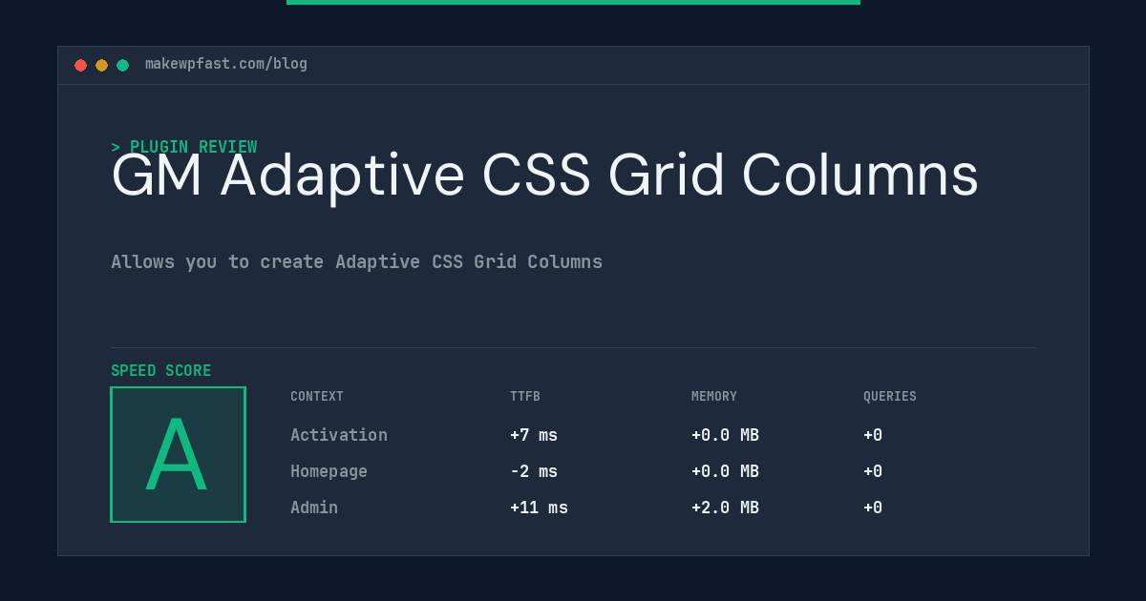
Task: Click the Admin queries value '+0'
Action: pyautogui.click(x=873, y=508)
